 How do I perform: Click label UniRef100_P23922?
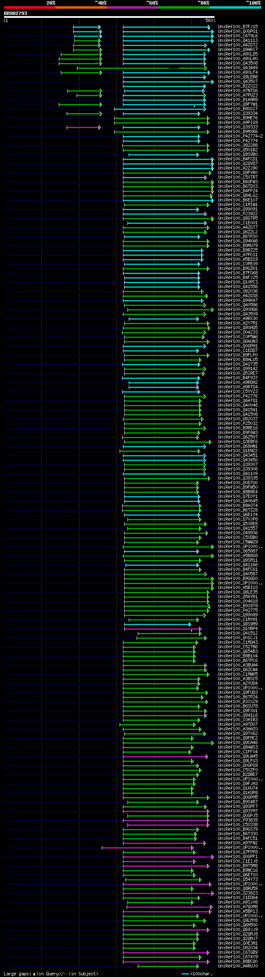pyautogui.click(x=238, y=213)
